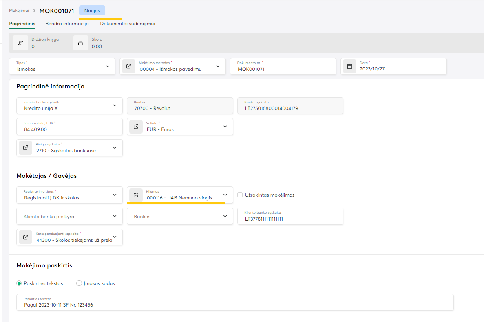Select the Paskirties tekstas radio option
The width and height of the screenshot is (484, 322).
(19, 283)
